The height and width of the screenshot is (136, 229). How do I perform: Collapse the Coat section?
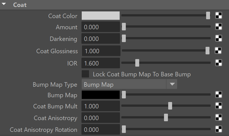4,4
